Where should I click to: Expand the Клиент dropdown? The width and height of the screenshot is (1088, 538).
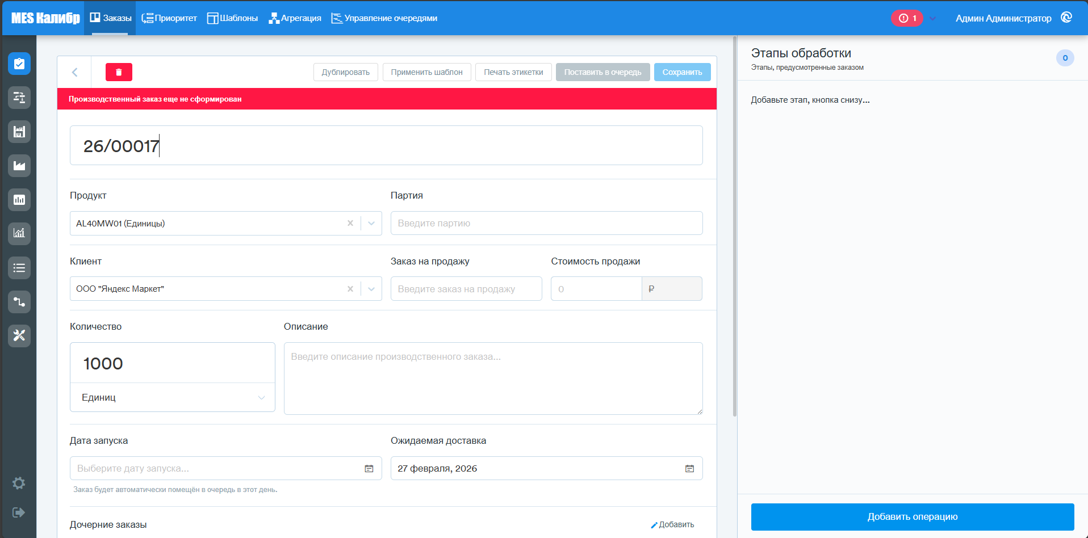pos(371,289)
